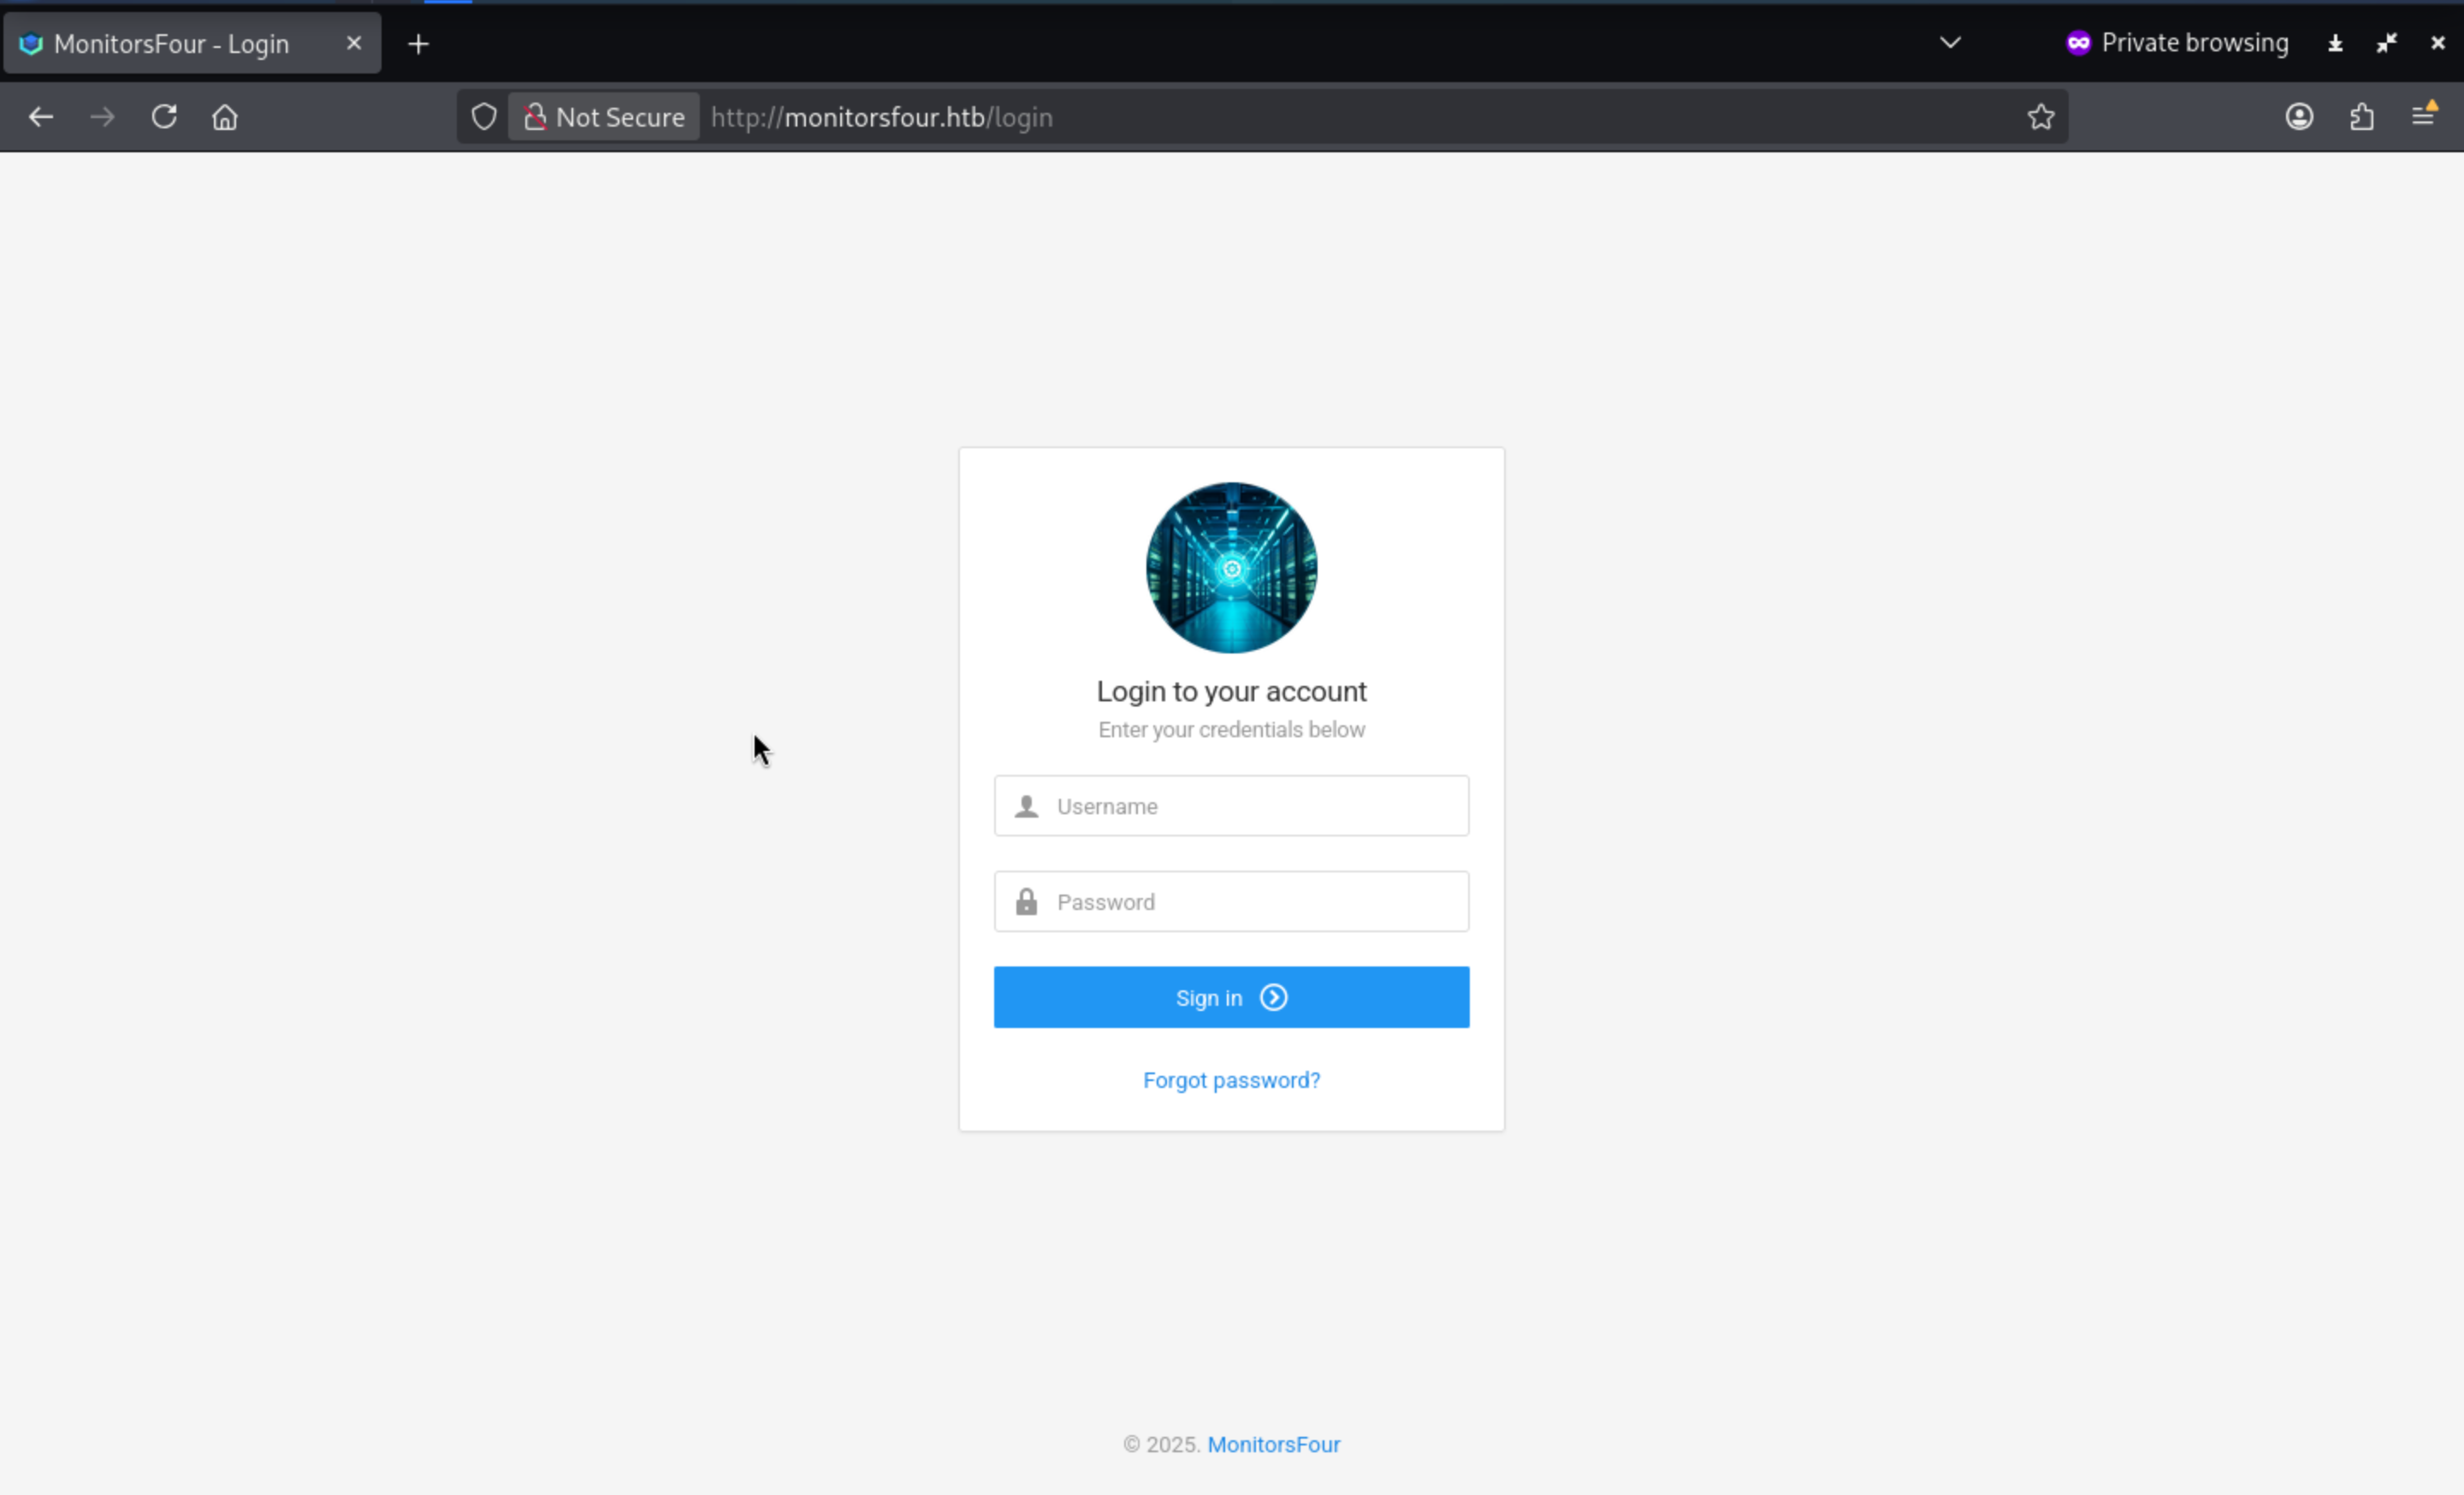Reload the current page
This screenshot has width=2464, height=1495.
click(x=164, y=117)
